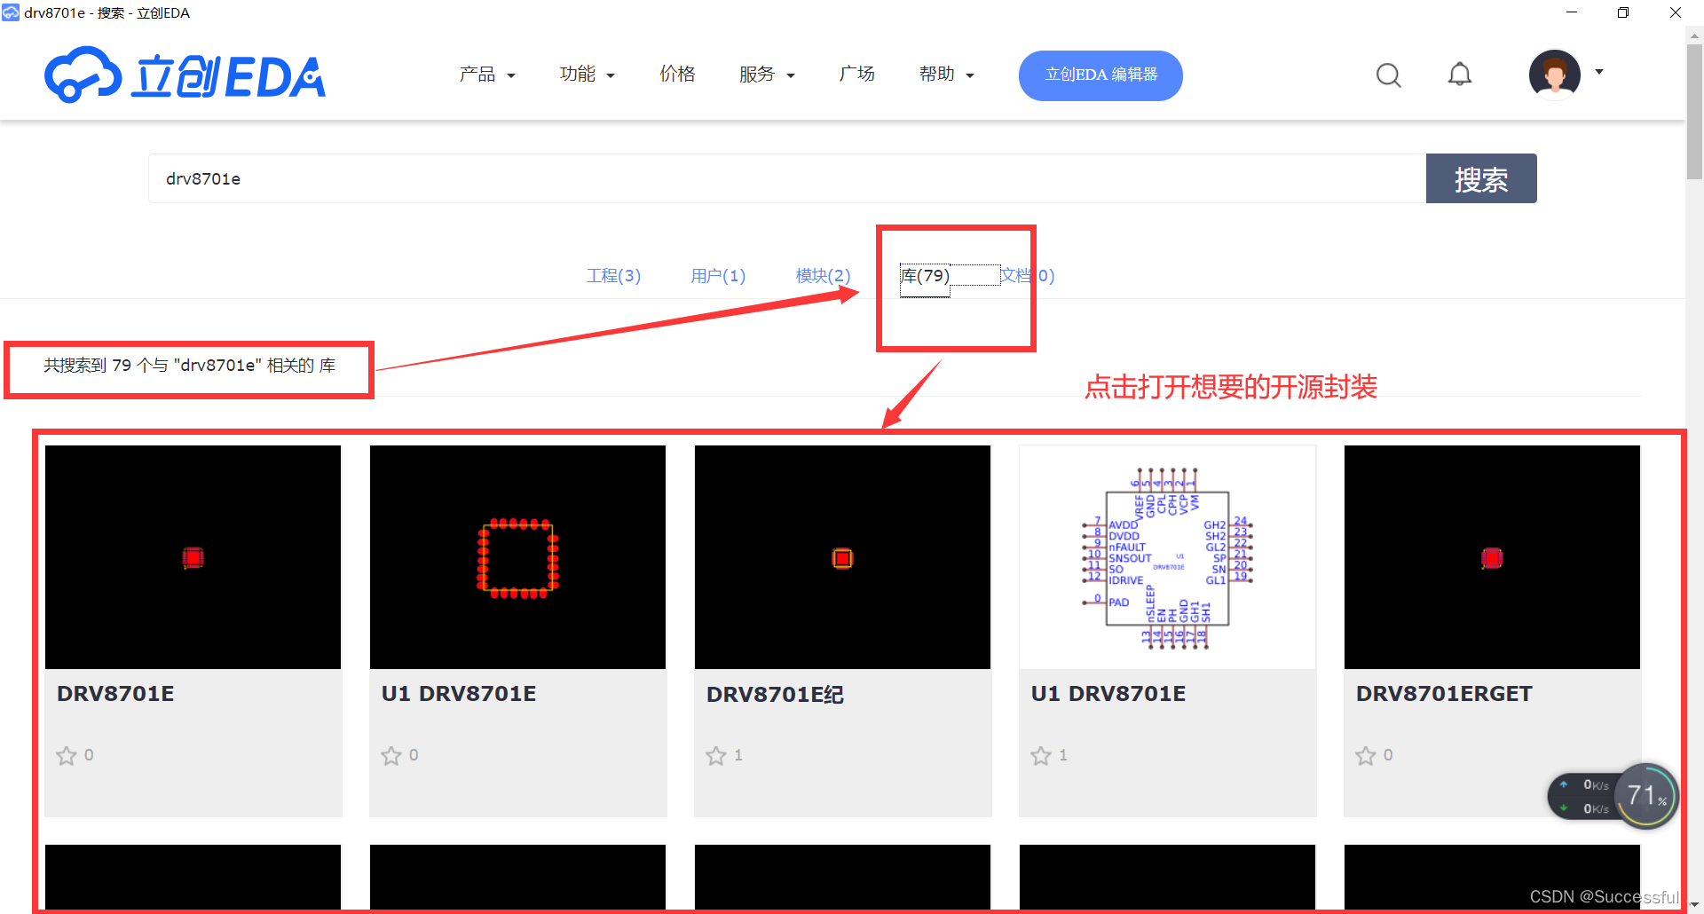Screen dimensions: 1704x914
Task: Switch to the 用户(1) tab
Action: [718, 276]
